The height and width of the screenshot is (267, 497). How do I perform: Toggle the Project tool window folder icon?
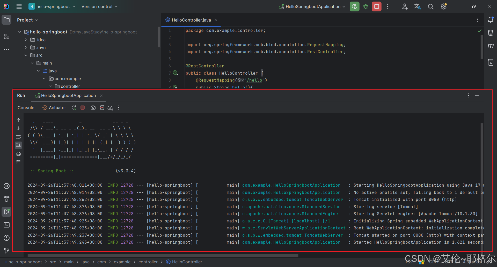point(6,20)
